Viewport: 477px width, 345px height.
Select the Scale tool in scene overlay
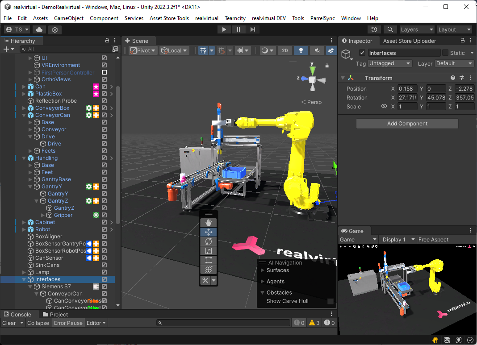[208, 251]
